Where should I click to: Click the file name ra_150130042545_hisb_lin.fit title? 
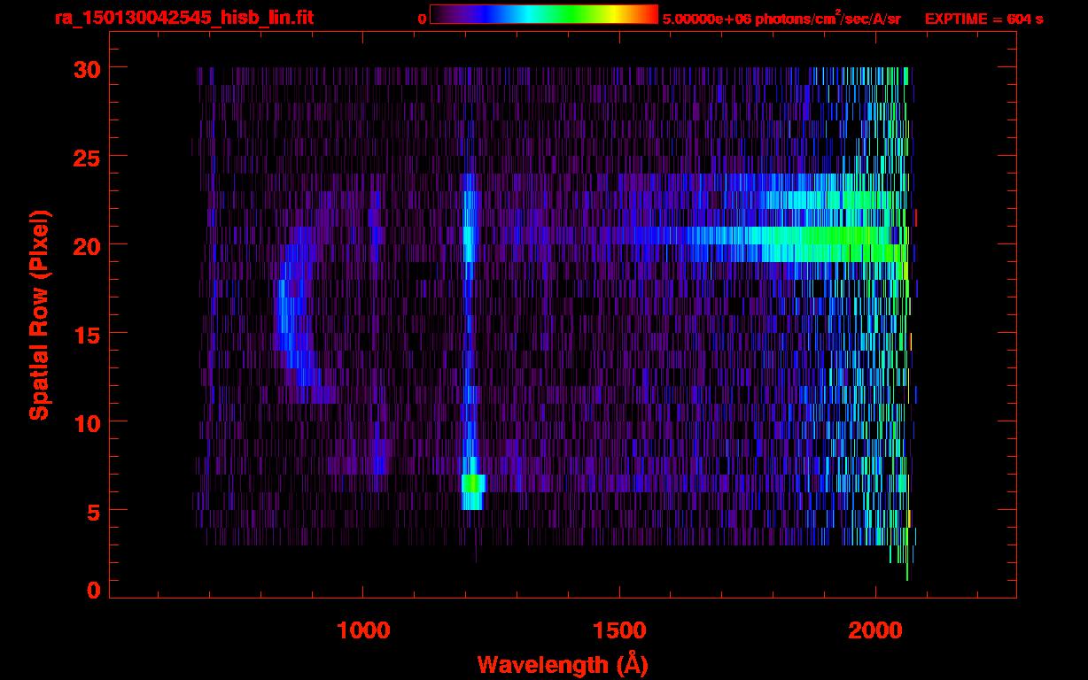[183, 18]
